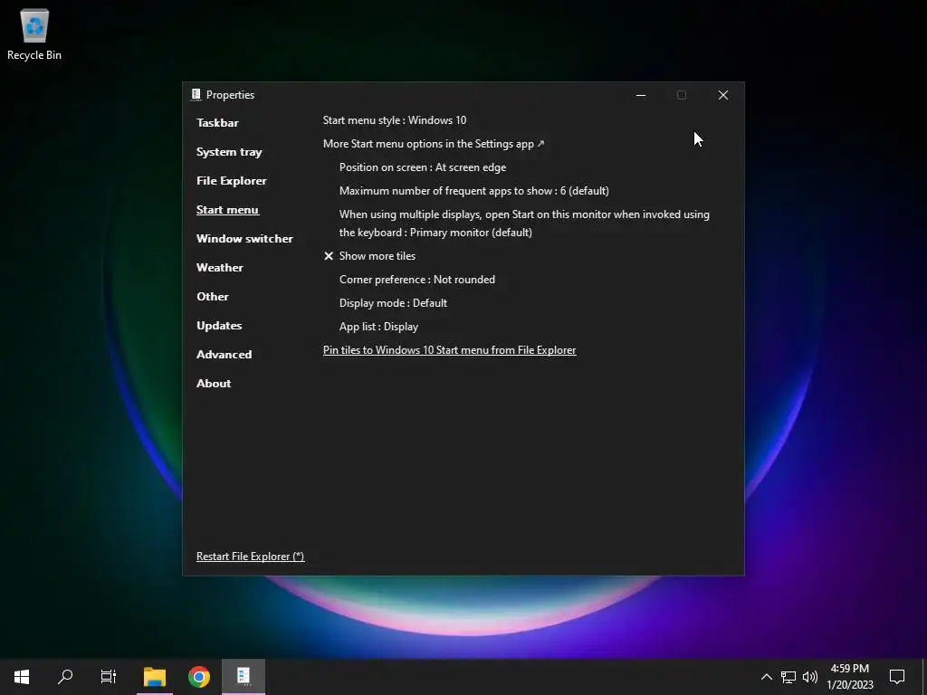Viewport: 927px width, 695px height.
Task: Change monitor for Start opened by keyboard
Action: tap(524, 224)
